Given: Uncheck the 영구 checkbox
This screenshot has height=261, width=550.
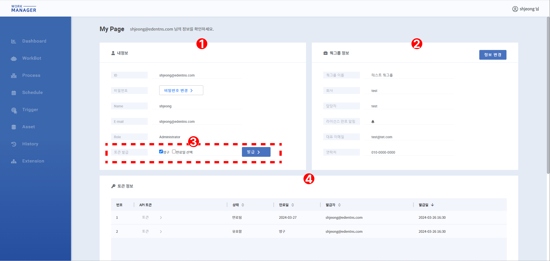Looking at the screenshot, I should 161,152.
